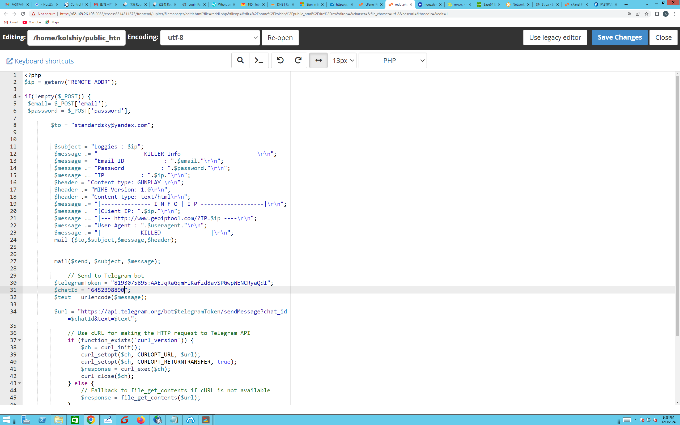Click Use legacy editor button
Screen dimensions: 680x425
555,37
